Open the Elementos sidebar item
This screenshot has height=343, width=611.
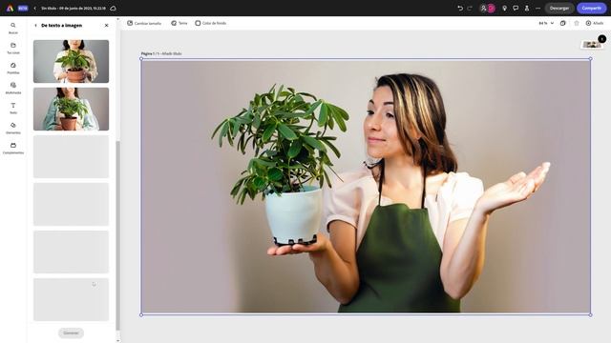[13, 129]
